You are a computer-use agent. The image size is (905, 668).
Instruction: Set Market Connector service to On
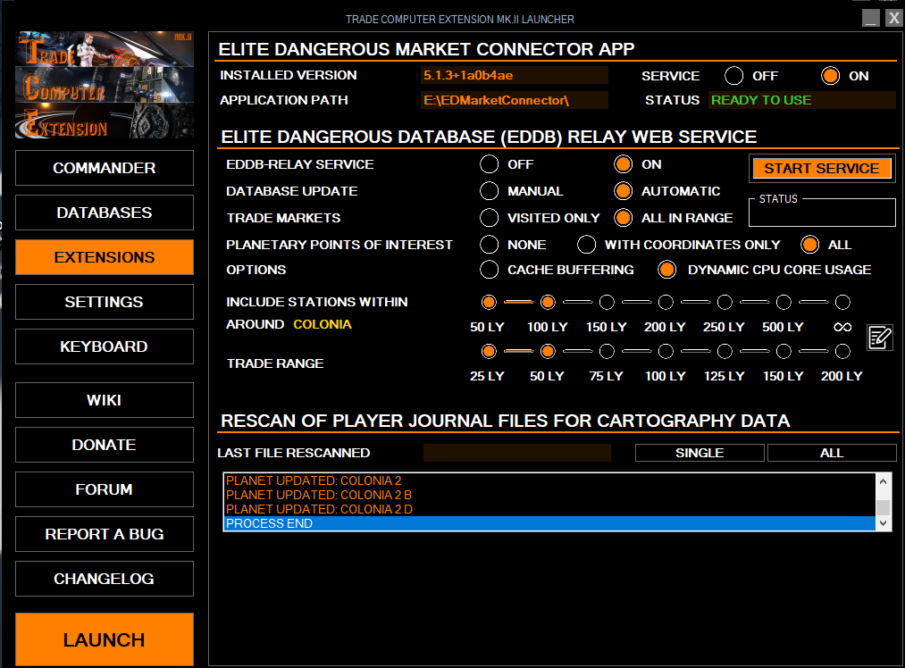point(830,76)
